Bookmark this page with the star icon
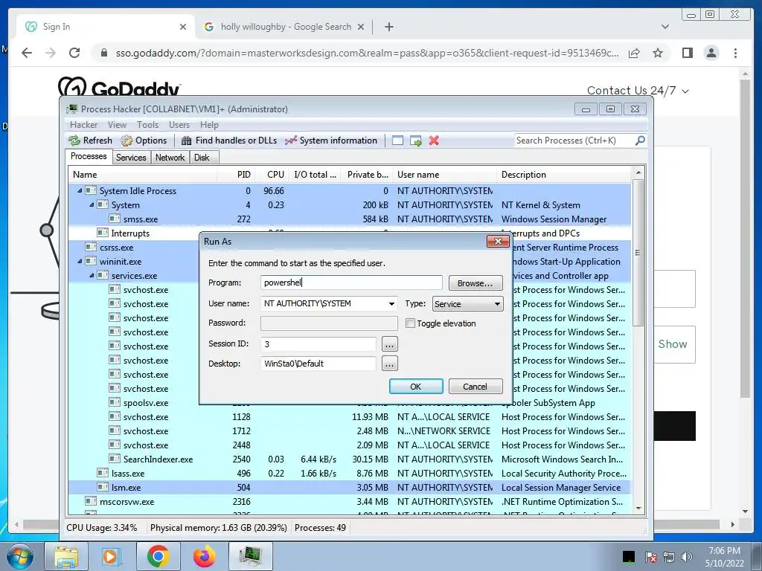Viewport: 762px width, 571px height. point(658,53)
